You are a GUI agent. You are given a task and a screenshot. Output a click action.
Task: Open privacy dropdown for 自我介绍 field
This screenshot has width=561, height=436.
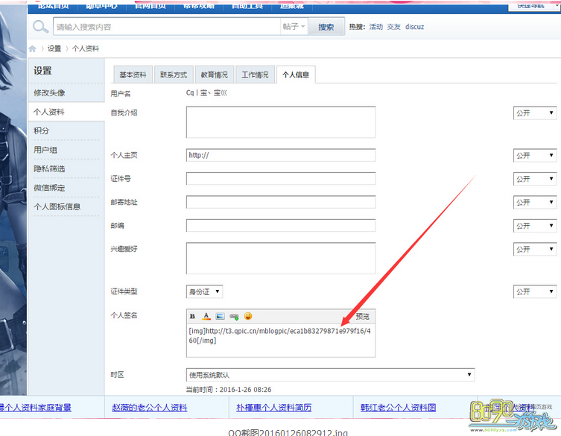[536, 113]
